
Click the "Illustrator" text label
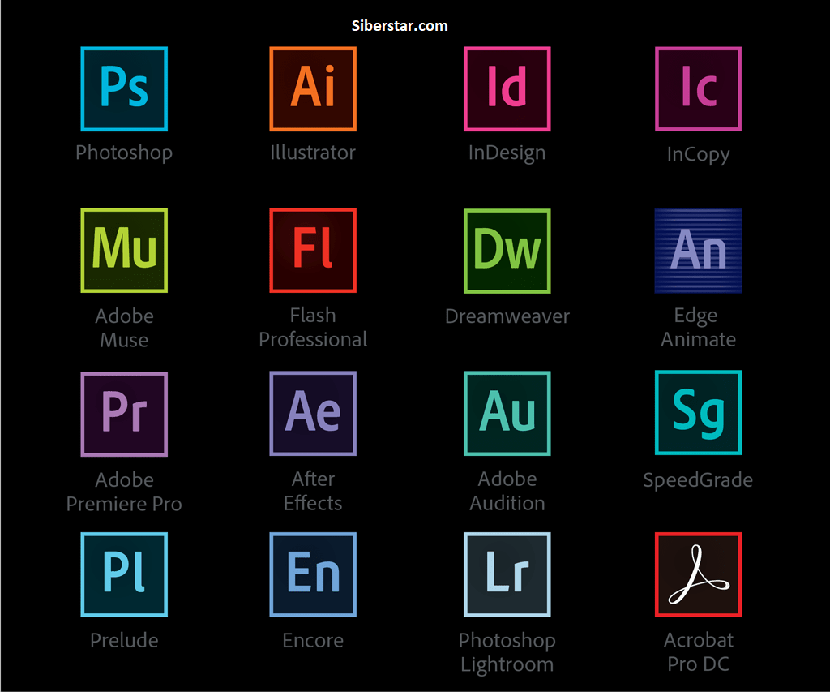point(313,153)
